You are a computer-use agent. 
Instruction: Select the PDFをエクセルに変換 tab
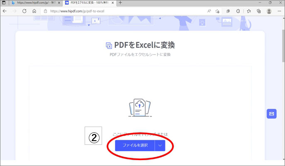point(89,3)
